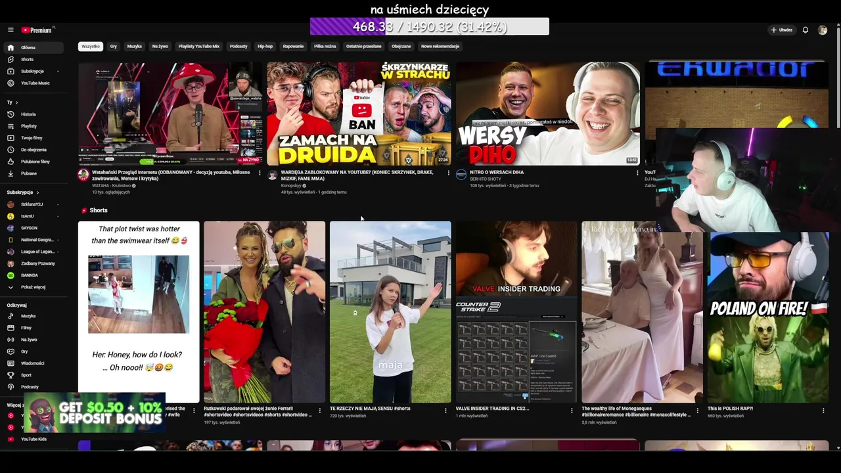
Task: Open BANNDA subscription channel
Action: [x=35, y=275]
